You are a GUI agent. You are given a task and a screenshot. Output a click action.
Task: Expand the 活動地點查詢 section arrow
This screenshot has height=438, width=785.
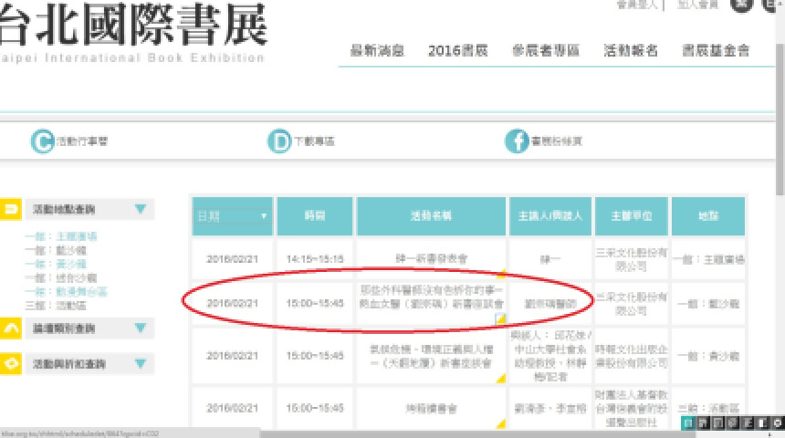point(140,210)
